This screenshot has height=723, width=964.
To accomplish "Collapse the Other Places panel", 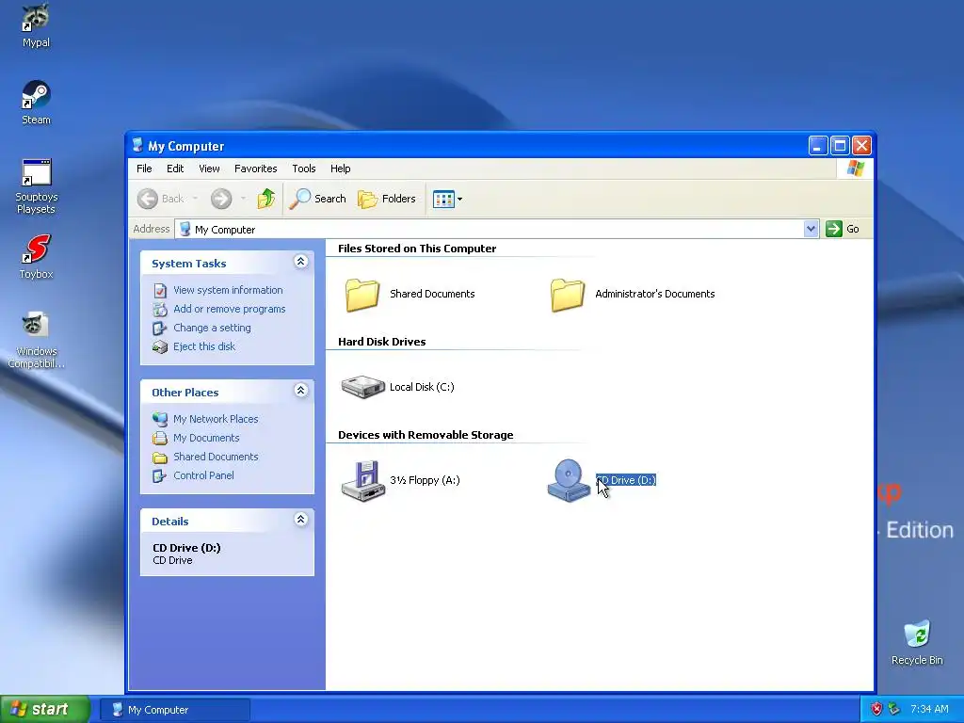I will 300,391.
